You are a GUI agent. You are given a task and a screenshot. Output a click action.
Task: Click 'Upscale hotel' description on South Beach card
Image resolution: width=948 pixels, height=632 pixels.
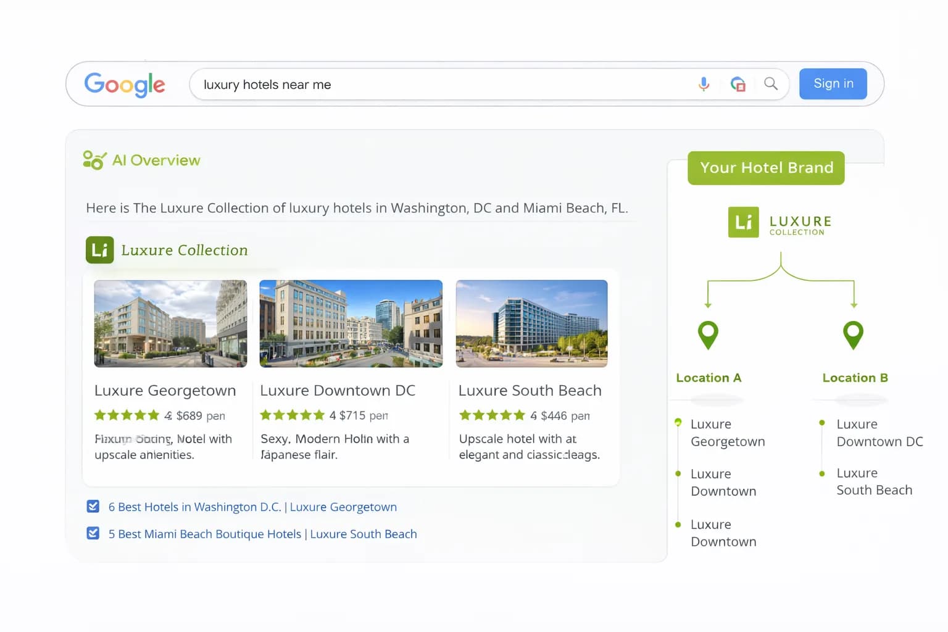tap(530, 447)
